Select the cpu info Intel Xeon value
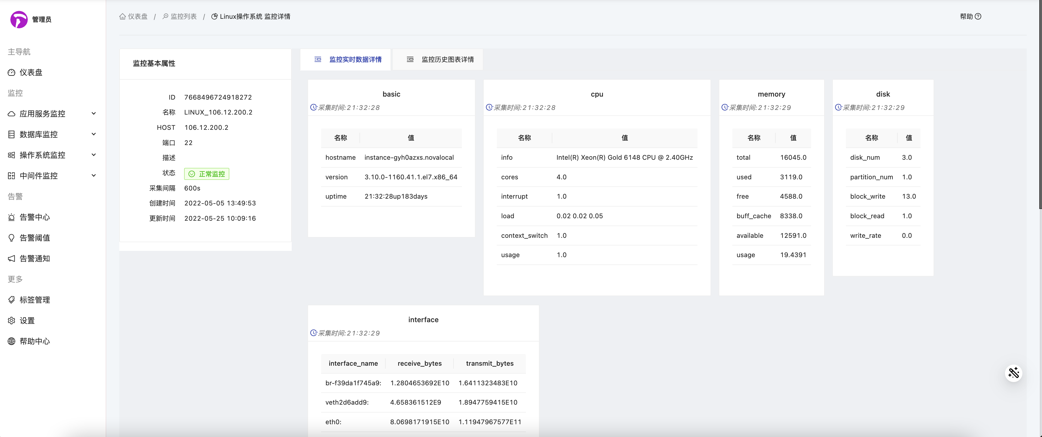The image size is (1042, 437). (624, 158)
